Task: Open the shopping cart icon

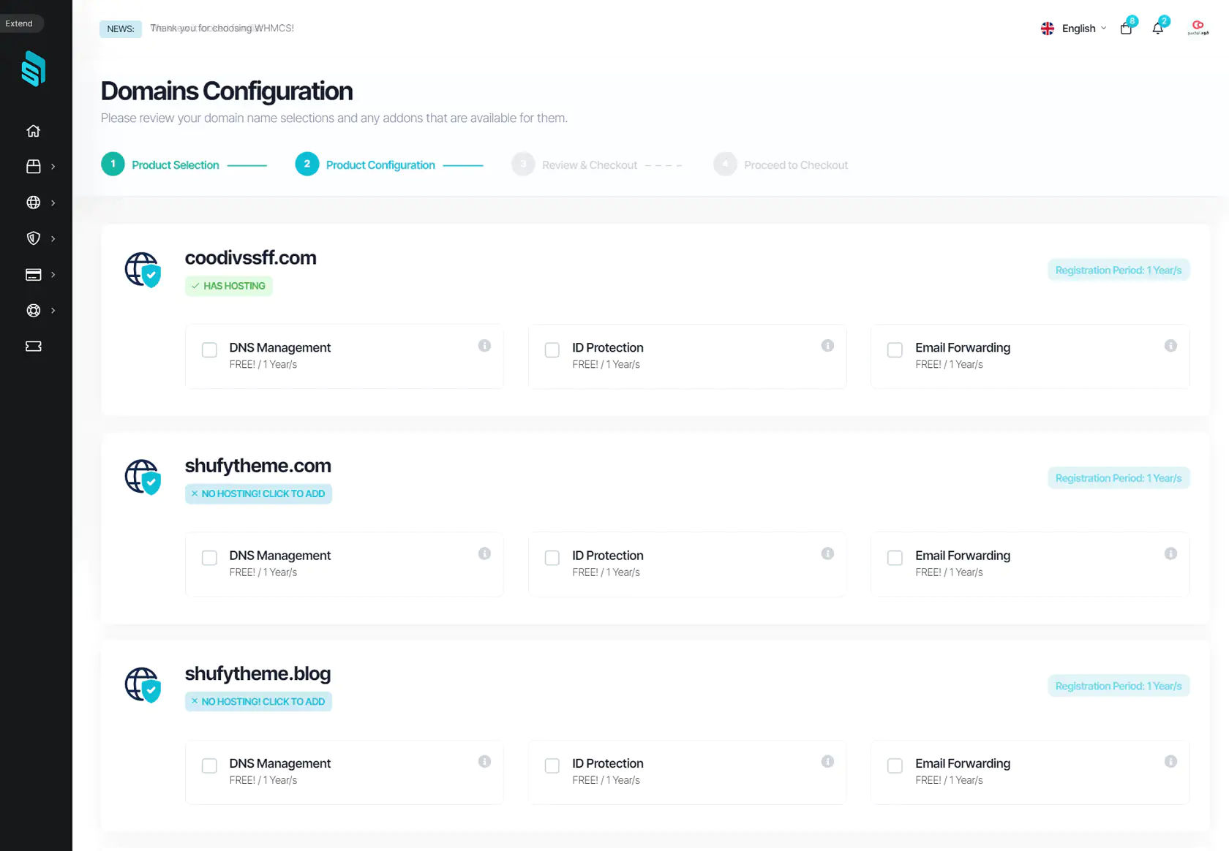Action: point(1126,29)
